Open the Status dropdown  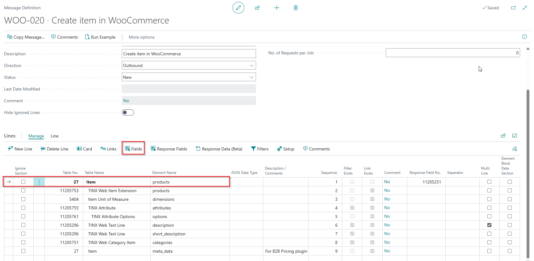189,77
